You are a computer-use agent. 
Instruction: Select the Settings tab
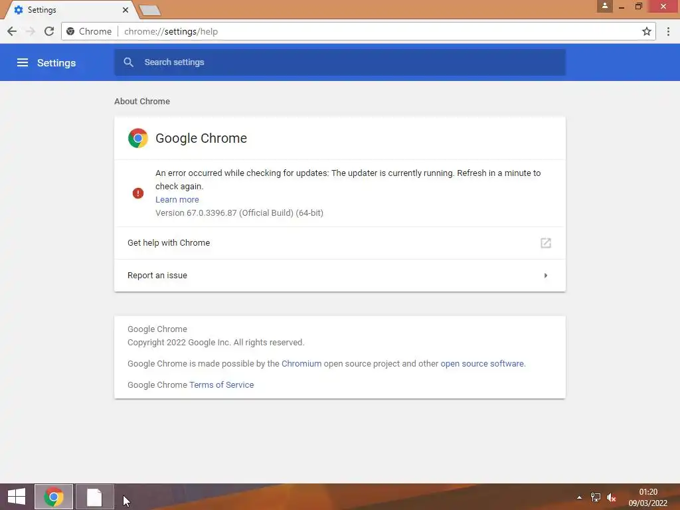click(68, 9)
